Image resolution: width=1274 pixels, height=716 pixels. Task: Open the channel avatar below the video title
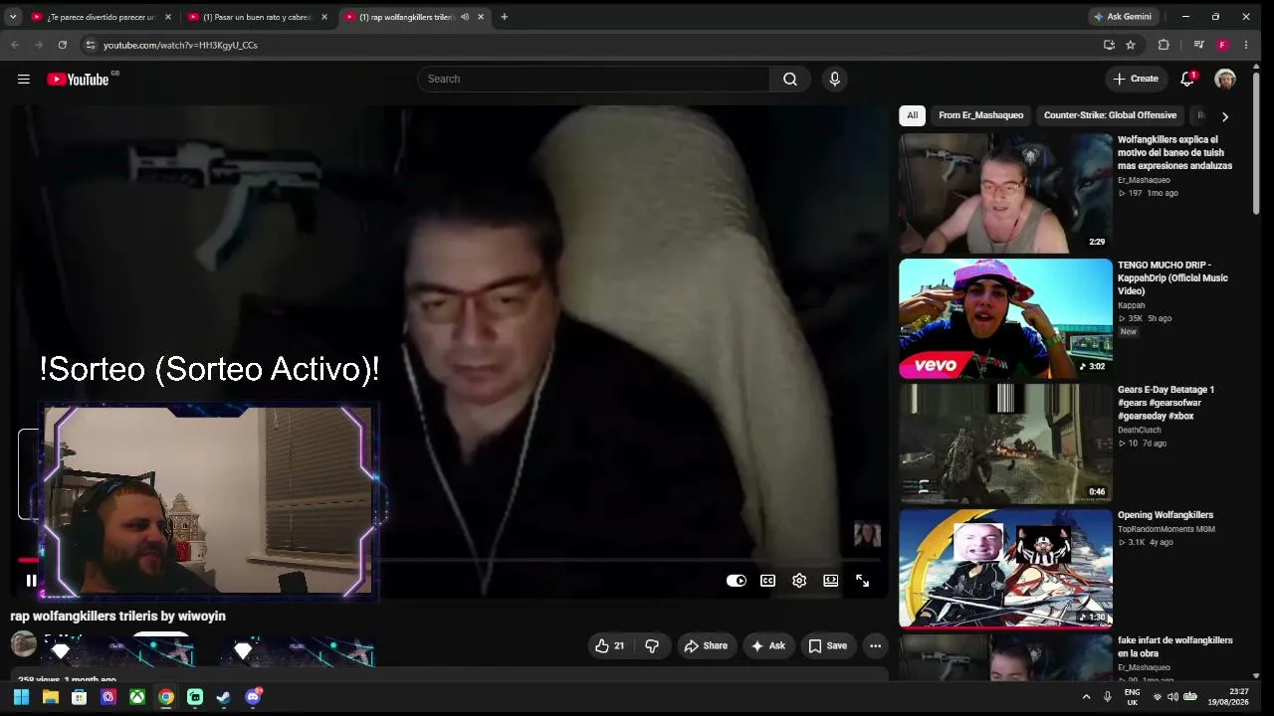(x=23, y=644)
